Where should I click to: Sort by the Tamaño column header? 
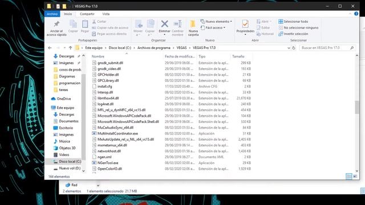click(x=238, y=56)
